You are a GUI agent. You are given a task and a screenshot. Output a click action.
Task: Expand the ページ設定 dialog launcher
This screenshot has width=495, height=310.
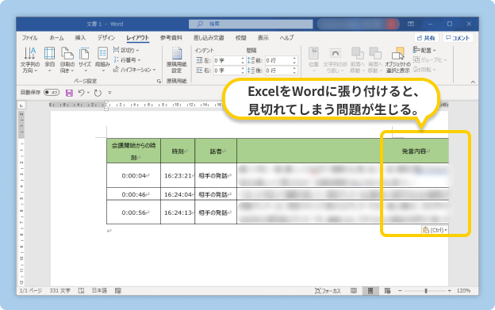pyautogui.click(x=159, y=82)
